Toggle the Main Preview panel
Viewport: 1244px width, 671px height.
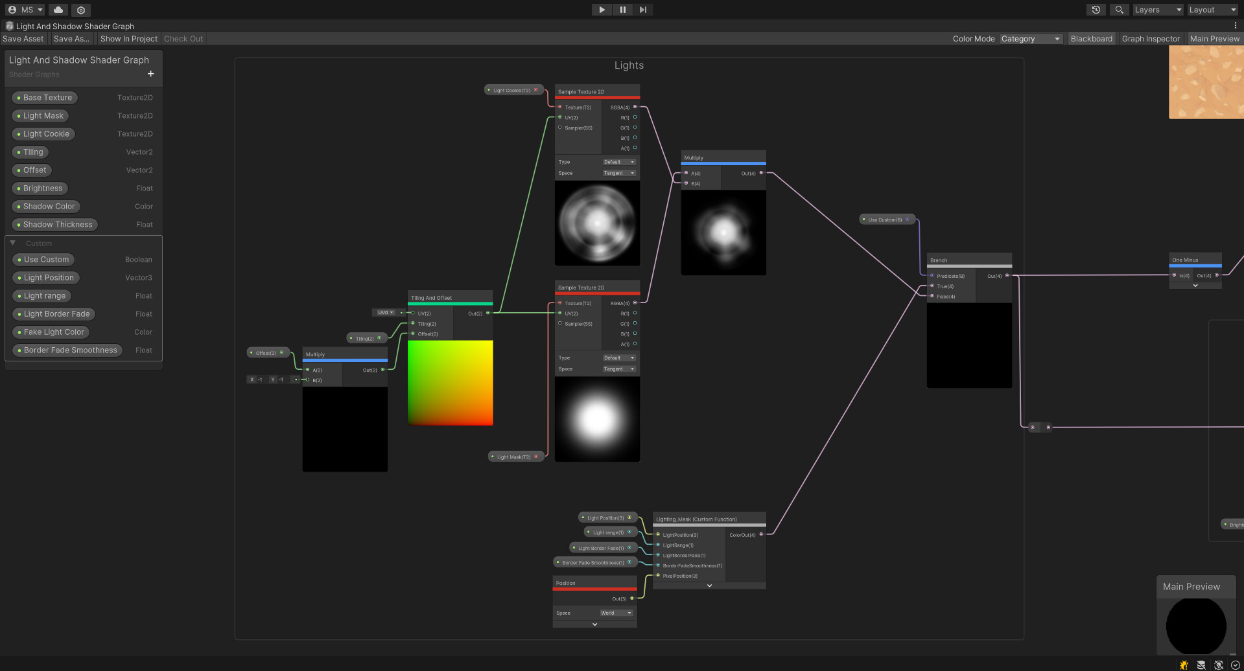pyautogui.click(x=1214, y=38)
